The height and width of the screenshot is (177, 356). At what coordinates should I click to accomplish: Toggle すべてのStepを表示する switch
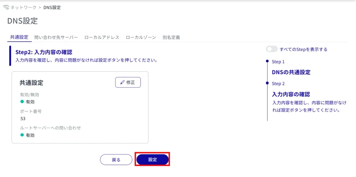tap(272, 49)
